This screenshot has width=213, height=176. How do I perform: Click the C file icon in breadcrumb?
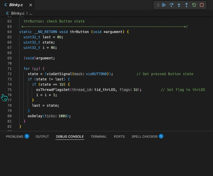pos(8,13)
